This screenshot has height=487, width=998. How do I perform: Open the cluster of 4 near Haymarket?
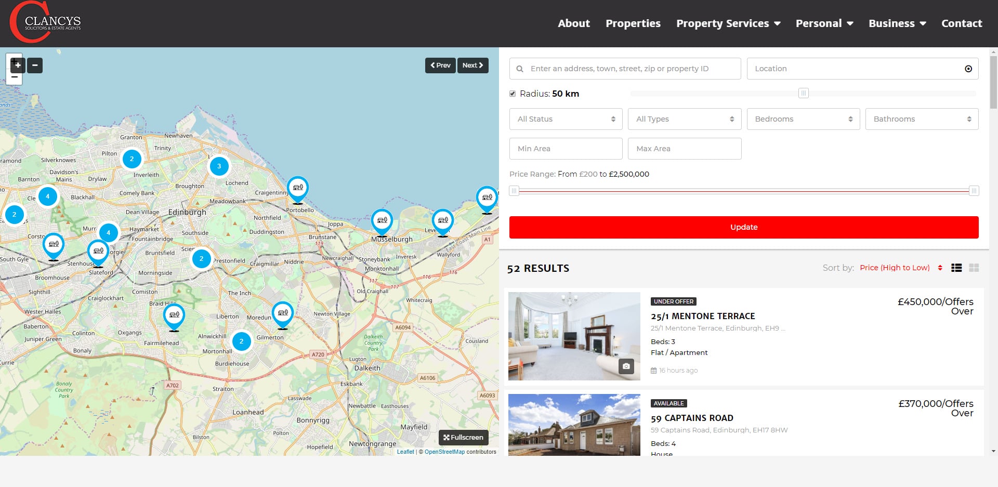coord(108,233)
